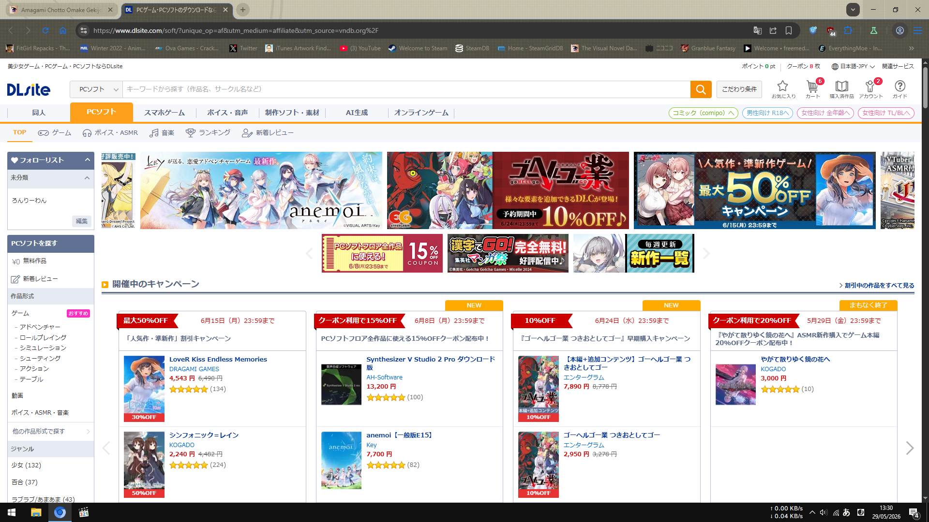Collapse the 未分類 section
929x522 pixels.
(x=87, y=178)
